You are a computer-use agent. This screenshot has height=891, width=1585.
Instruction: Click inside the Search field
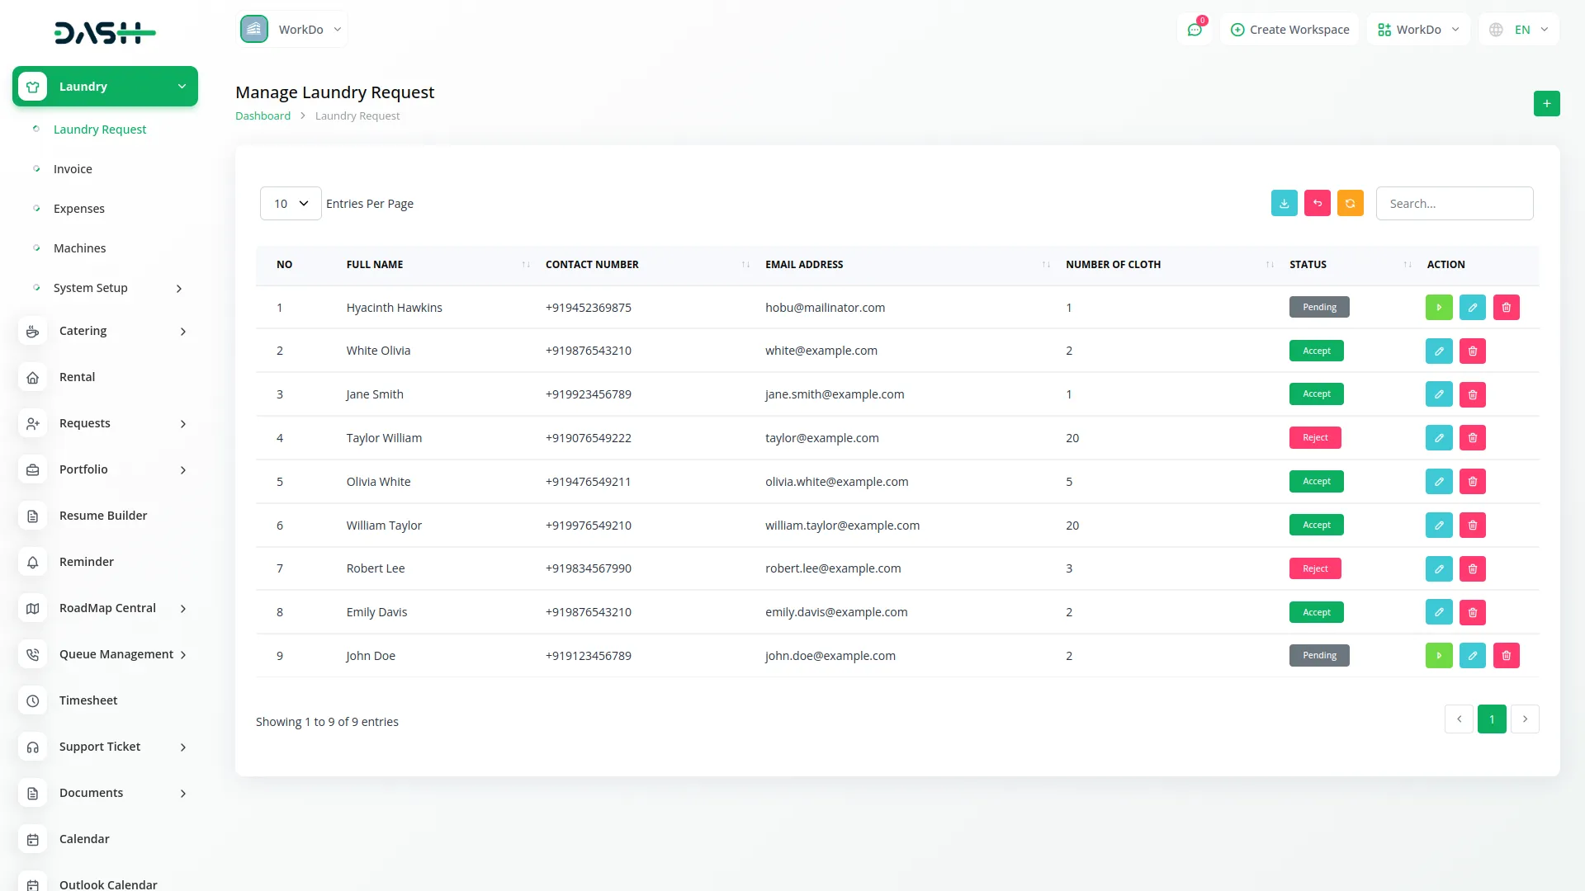[1455, 203]
